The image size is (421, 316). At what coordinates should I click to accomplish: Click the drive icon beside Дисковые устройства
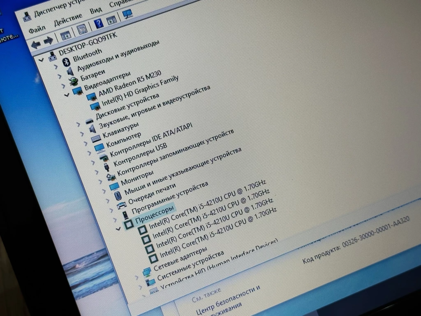(x=90, y=121)
